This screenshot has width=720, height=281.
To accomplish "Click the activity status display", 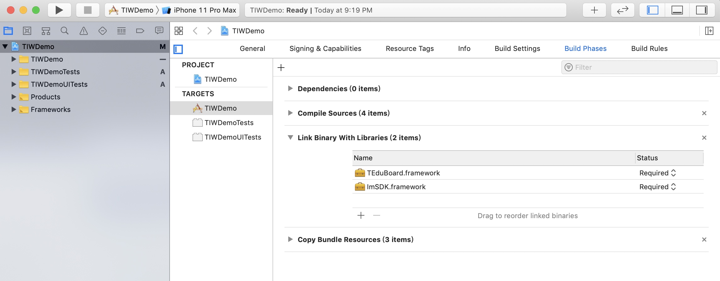I will tap(405, 10).
